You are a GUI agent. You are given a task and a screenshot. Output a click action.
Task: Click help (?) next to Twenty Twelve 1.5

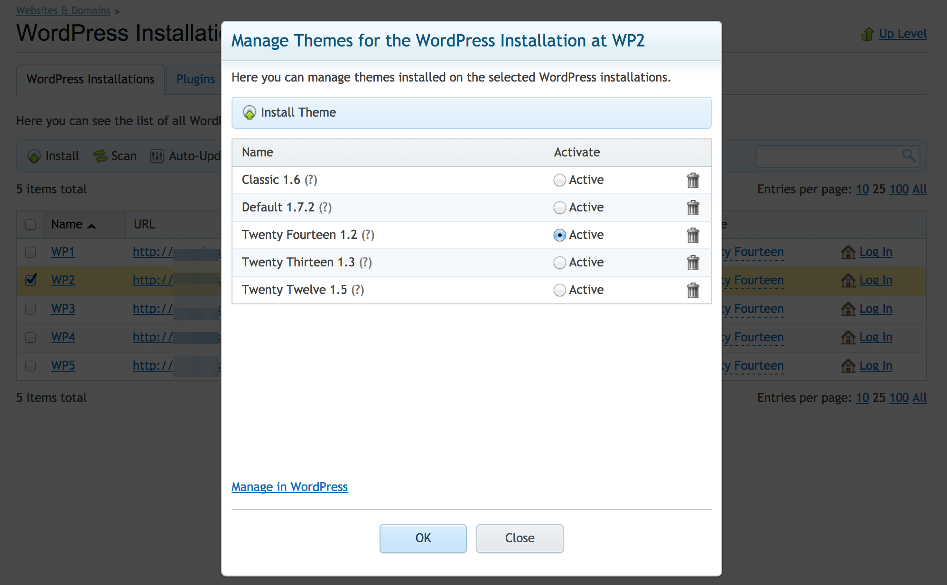click(x=358, y=290)
